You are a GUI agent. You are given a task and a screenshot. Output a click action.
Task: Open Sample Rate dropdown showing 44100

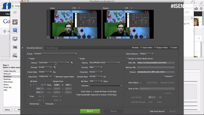96,77
